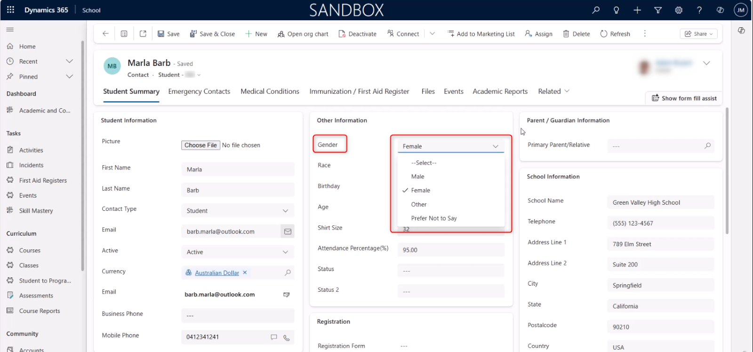Viewport: 753px width, 352px height.
Task: Open the Contact Type dropdown
Action: point(238,211)
